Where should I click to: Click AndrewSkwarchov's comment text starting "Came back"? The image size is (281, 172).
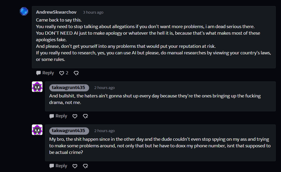pyautogui.click(x=59, y=20)
